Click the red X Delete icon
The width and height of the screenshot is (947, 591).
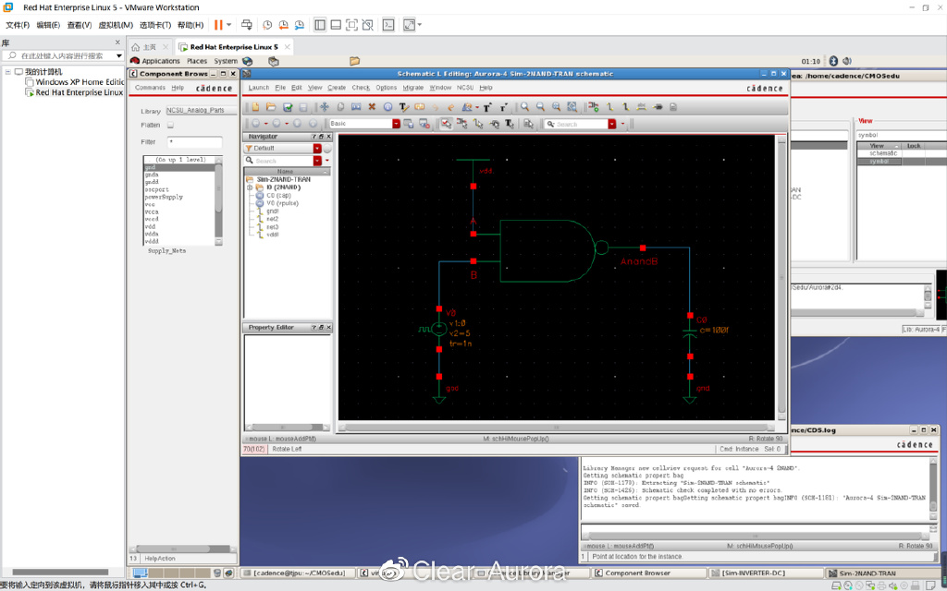372,107
